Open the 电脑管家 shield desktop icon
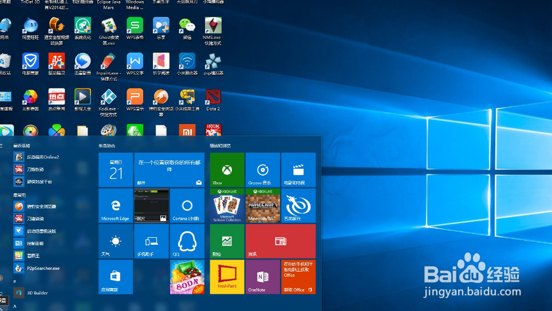 tap(30, 64)
